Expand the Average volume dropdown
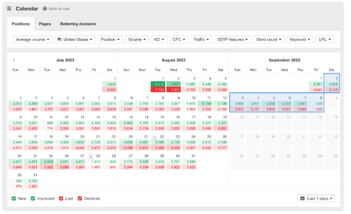Screen dimensions: 351x214 coord(32,39)
